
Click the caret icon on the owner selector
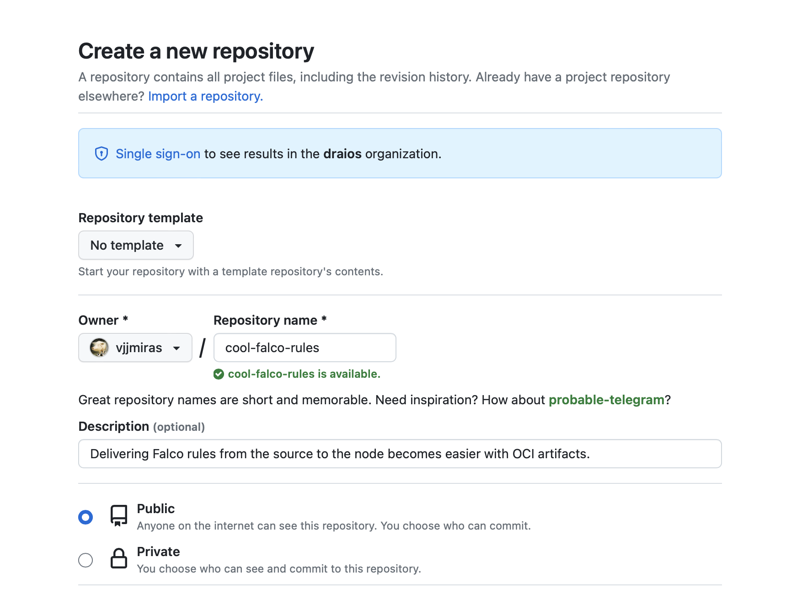(177, 348)
